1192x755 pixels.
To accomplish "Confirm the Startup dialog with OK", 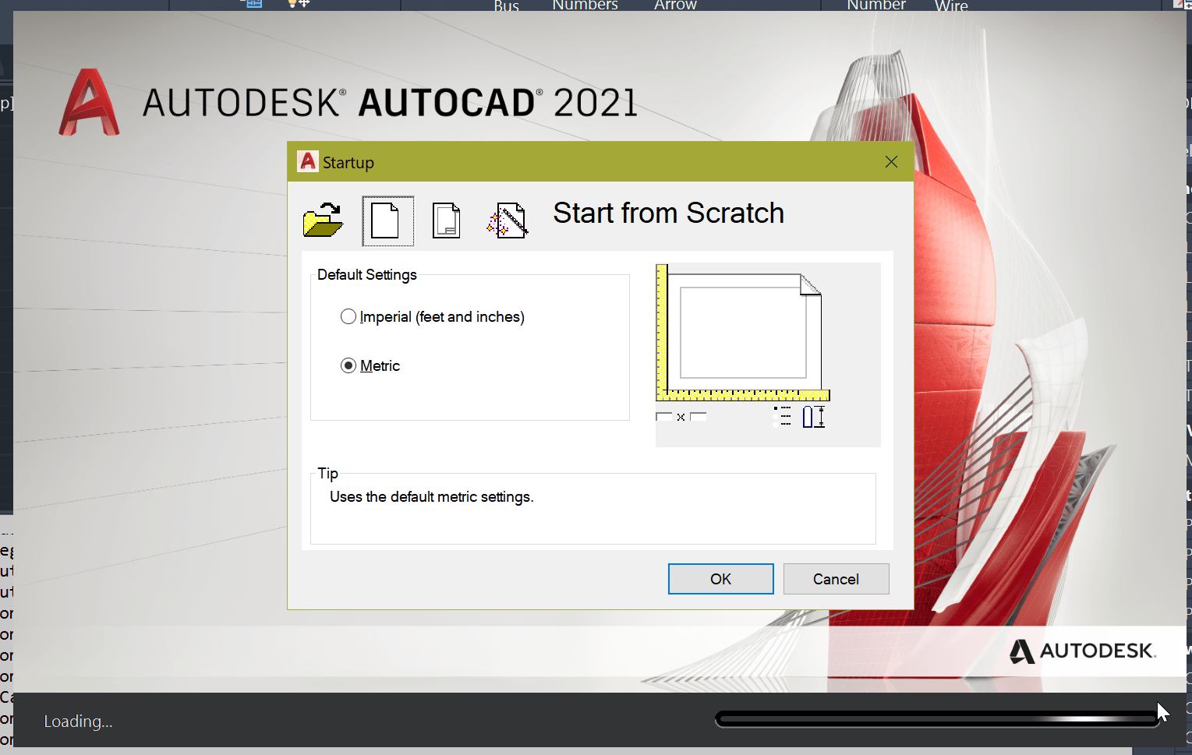I will [720, 579].
